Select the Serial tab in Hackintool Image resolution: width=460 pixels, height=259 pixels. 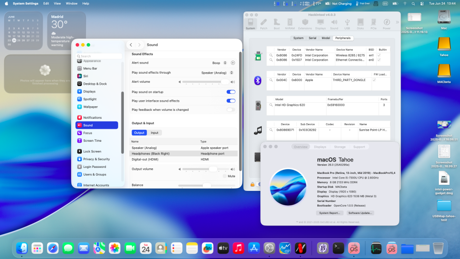pyautogui.click(x=312, y=38)
